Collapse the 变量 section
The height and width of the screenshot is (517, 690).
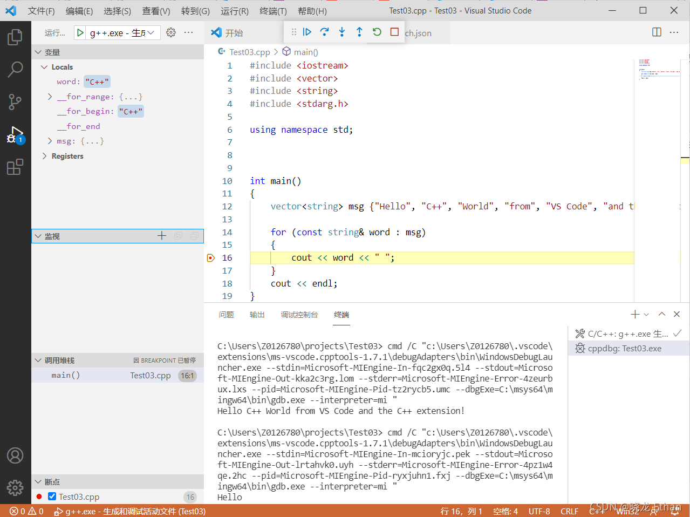click(x=38, y=52)
